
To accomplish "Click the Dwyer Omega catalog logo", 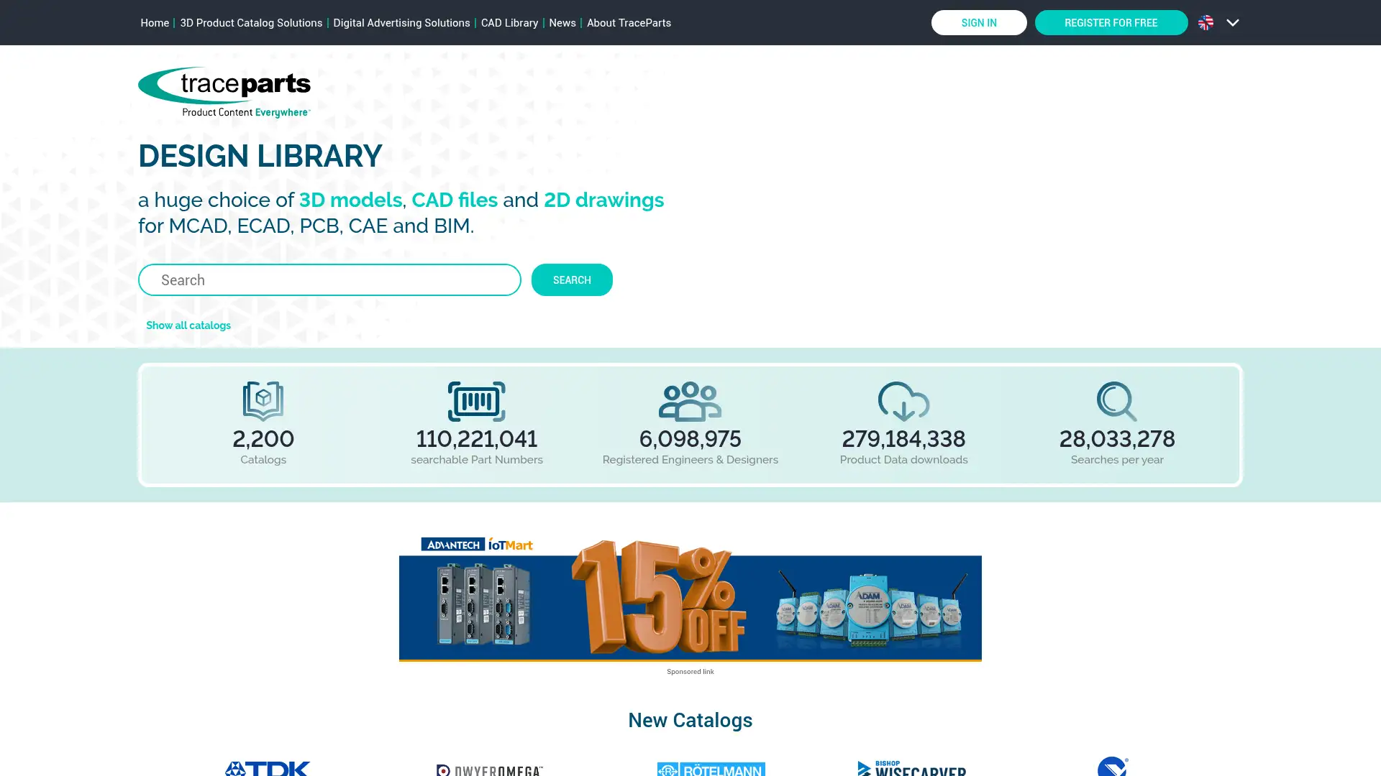I will coord(491,769).
